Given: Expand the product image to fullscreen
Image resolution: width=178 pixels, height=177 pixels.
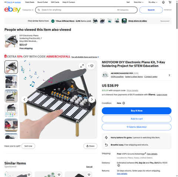Looking at the screenshot, I should coord(82,66).
